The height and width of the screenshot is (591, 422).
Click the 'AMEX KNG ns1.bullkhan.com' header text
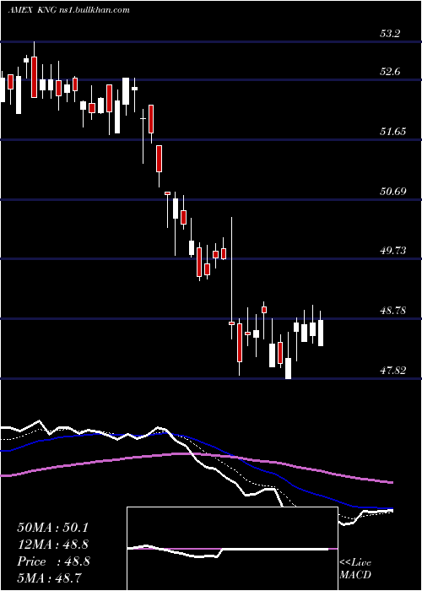tap(69, 10)
